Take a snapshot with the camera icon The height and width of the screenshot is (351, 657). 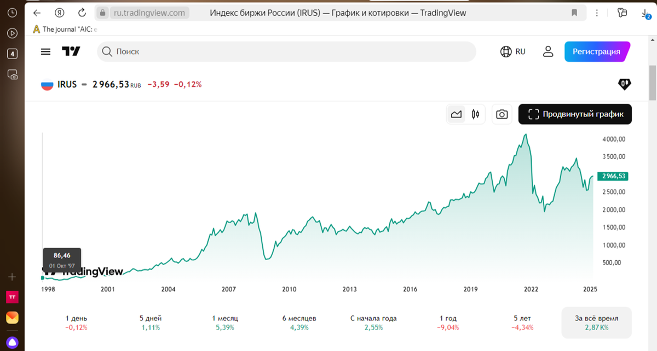click(502, 114)
